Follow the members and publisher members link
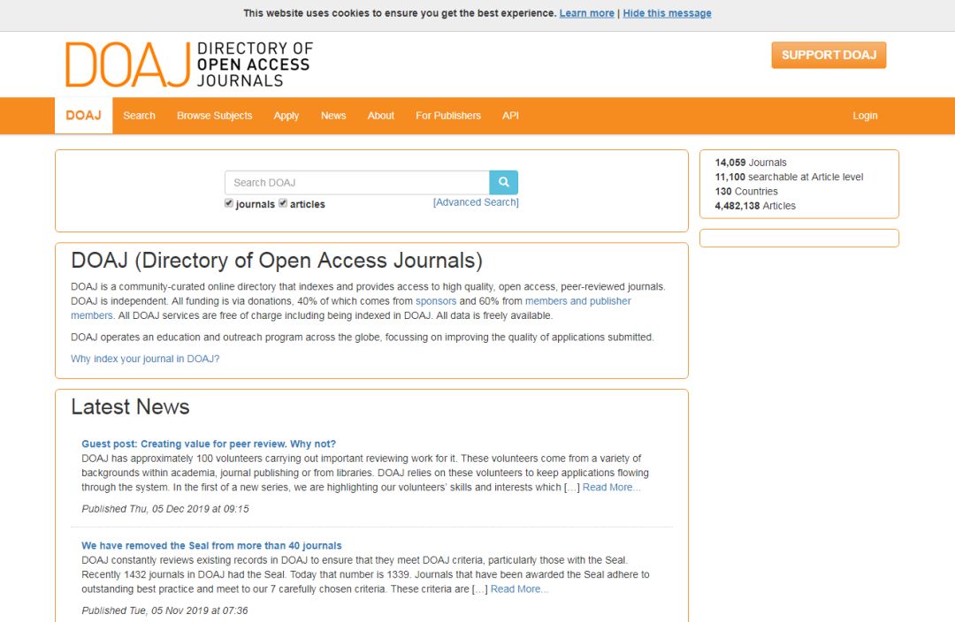This screenshot has width=955, height=622. (578, 301)
